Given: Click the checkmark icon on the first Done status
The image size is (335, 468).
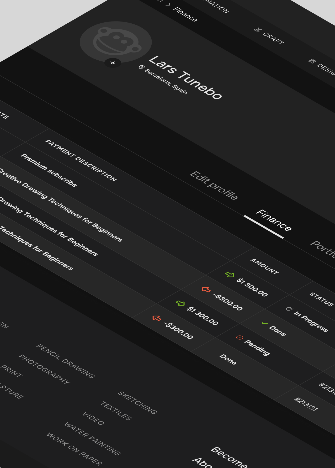Looking at the screenshot, I should [265, 323].
